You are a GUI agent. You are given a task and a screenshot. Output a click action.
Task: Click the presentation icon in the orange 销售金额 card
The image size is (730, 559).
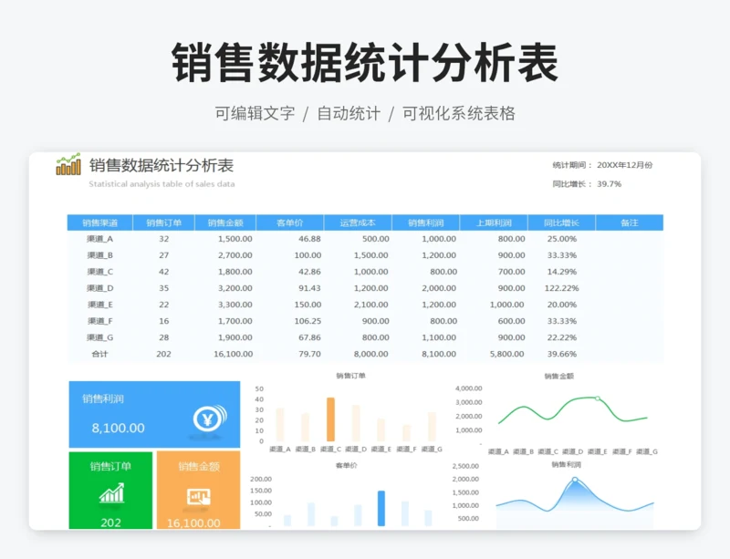point(199,497)
